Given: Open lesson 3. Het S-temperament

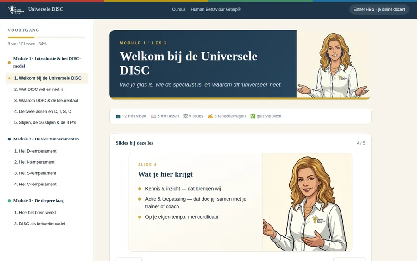Looking at the screenshot, I should (35, 173).
